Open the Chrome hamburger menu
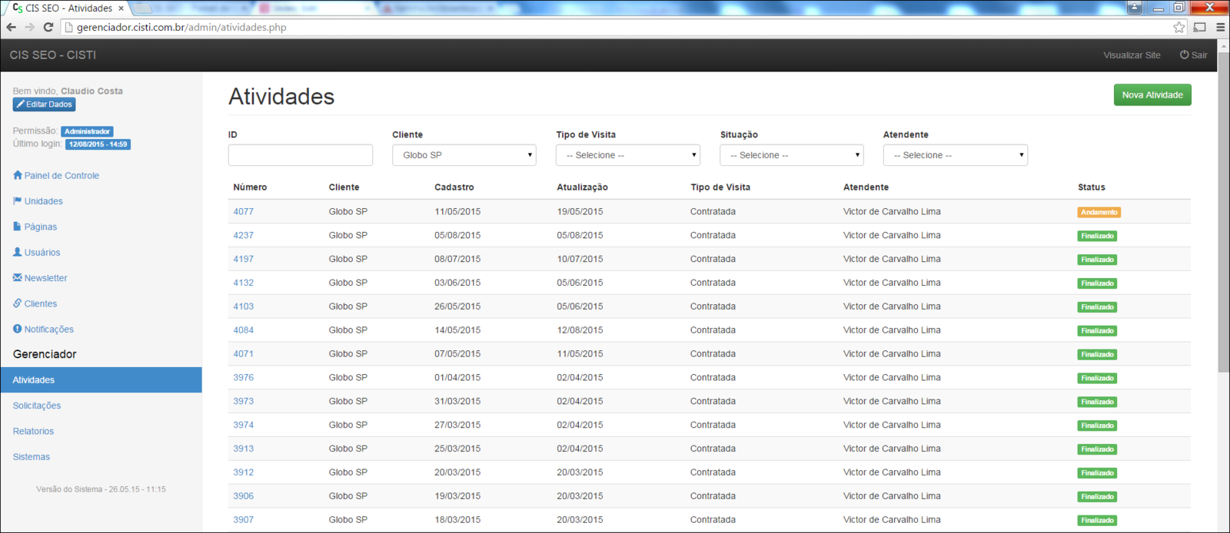1230x533 pixels. tap(1220, 27)
